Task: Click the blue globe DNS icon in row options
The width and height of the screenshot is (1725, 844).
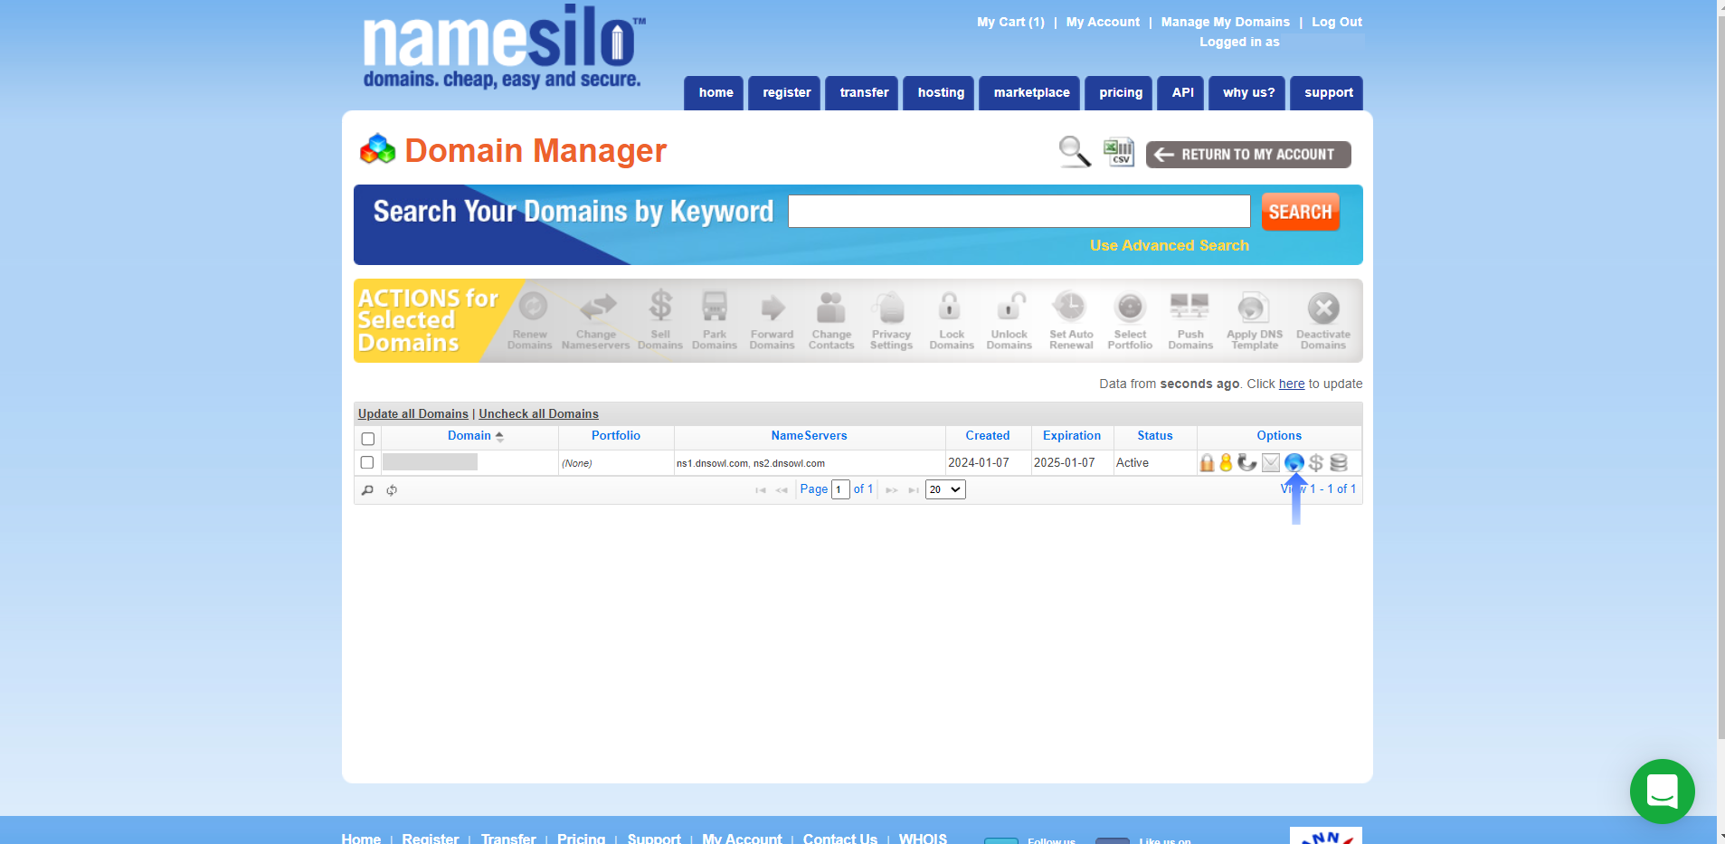Action: point(1294,463)
